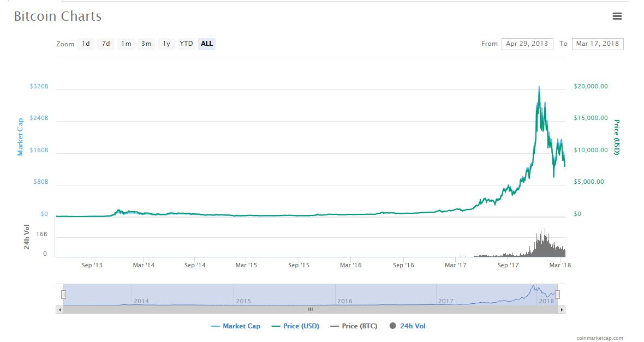Viewport: 644px width, 342px height.
Task: Set zoom to 1y
Action: coord(166,44)
